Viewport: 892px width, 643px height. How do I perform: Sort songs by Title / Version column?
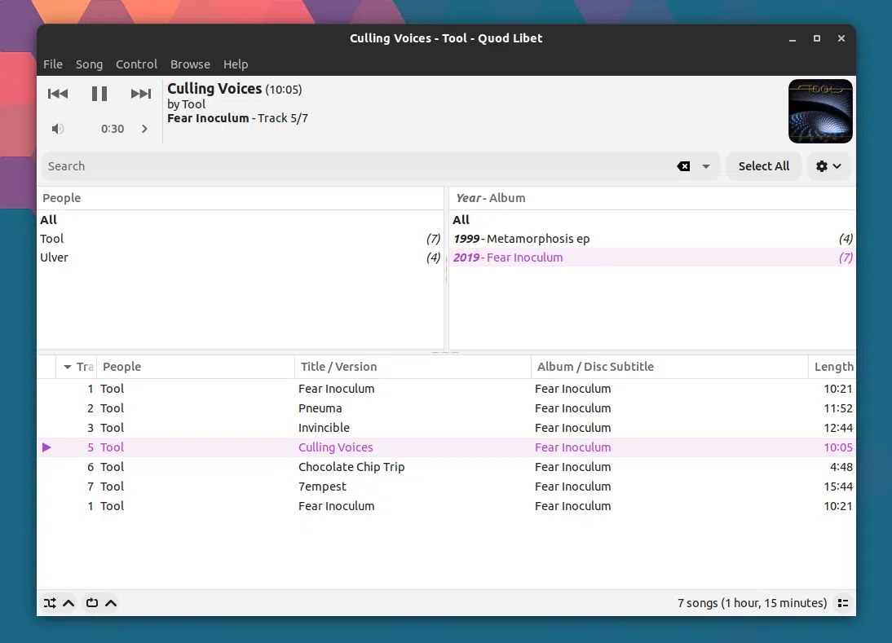pos(413,367)
